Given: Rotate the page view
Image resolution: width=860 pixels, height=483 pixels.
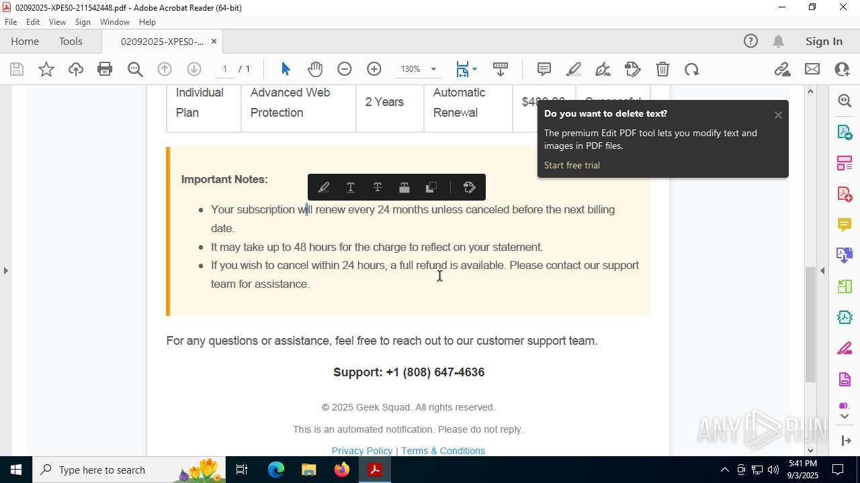Looking at the screenshot, I should (692, 69).
